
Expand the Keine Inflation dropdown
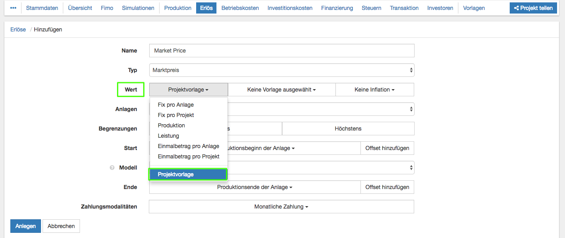tap(374, 90)
